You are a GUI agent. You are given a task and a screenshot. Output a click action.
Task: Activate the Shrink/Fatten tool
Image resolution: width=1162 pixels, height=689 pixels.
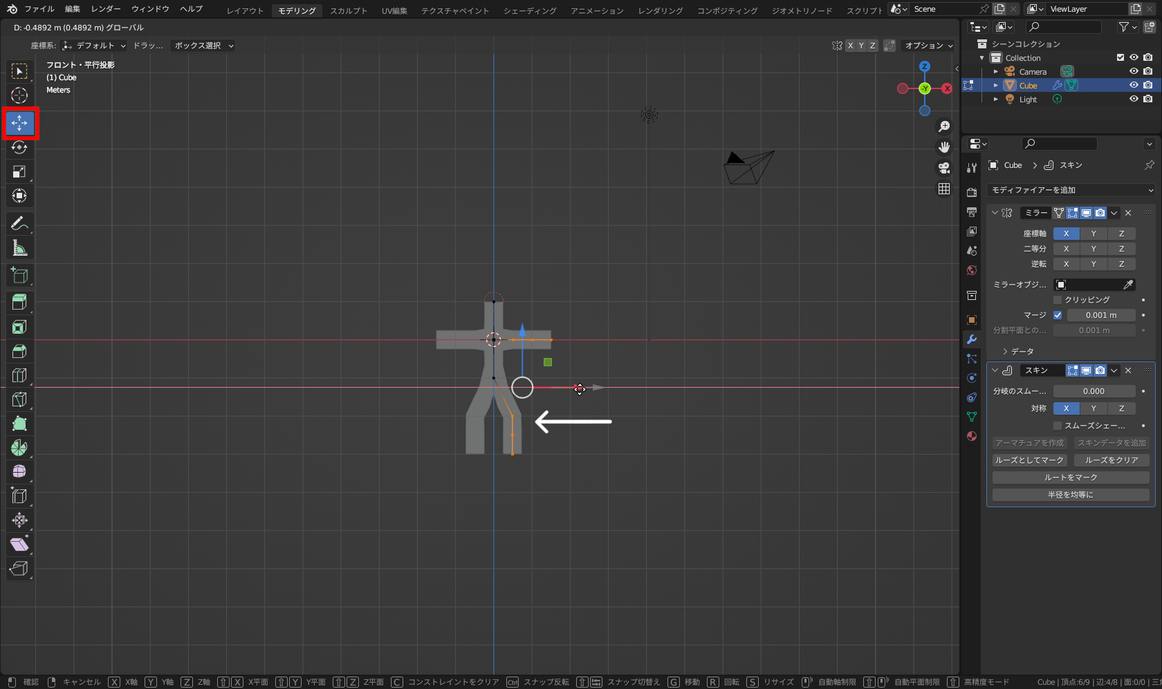(x=19, y=520)
